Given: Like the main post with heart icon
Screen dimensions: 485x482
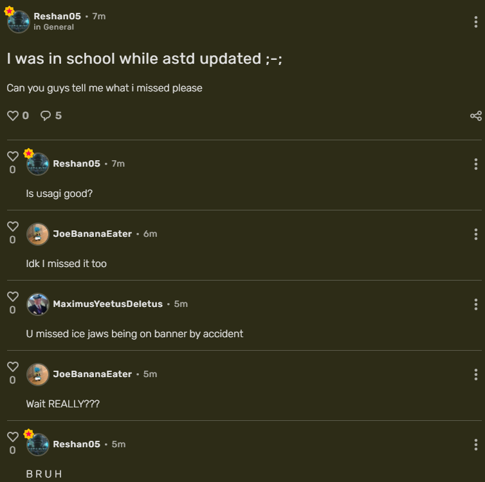Looking at the screenshot, I should [13, 116].
